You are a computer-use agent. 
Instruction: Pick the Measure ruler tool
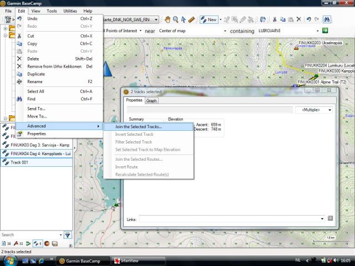coord(191,19)
